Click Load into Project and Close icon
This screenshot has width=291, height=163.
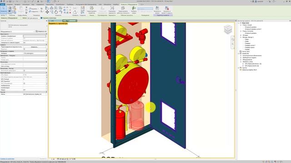(x=167, y=10)
